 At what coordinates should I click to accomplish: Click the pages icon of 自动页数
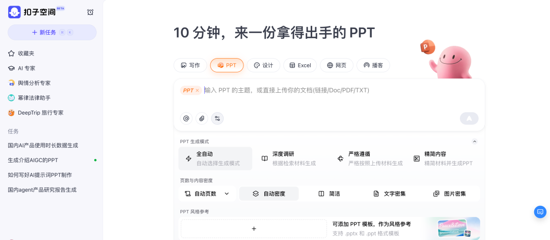click(x=188, y=194)
